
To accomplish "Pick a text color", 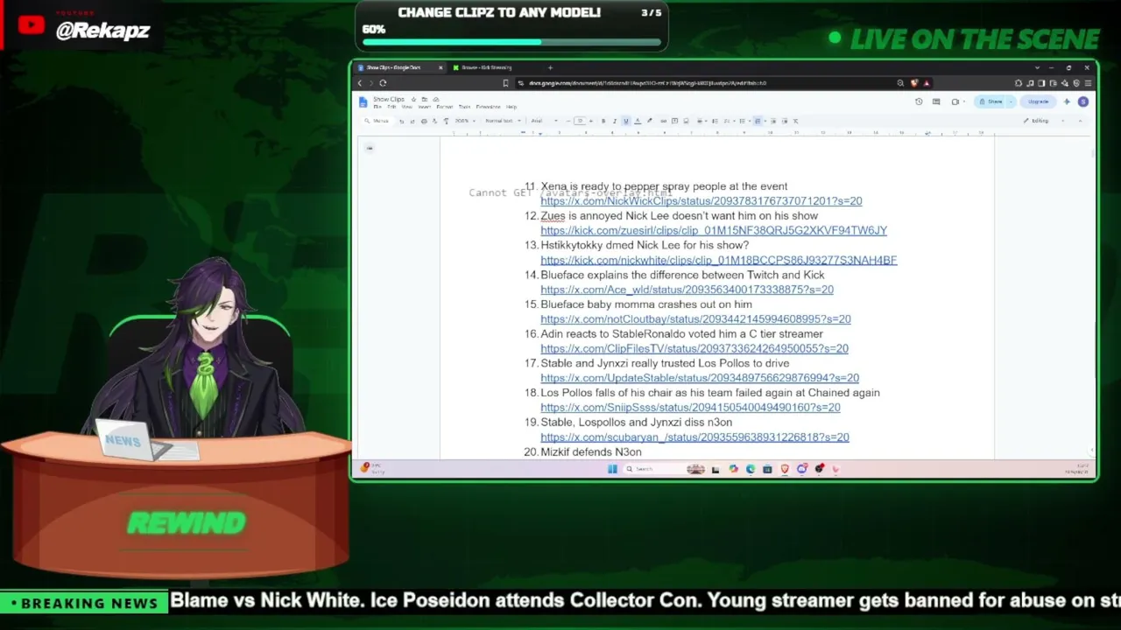I will coord(637,121).
